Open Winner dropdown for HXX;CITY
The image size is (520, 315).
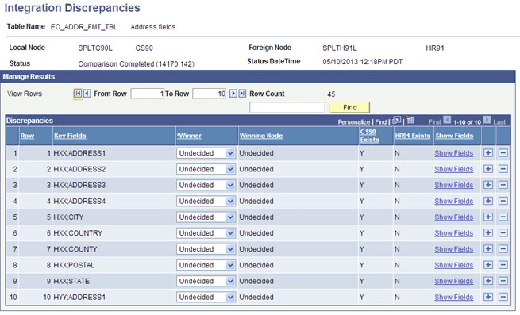(x=206, y=217)
